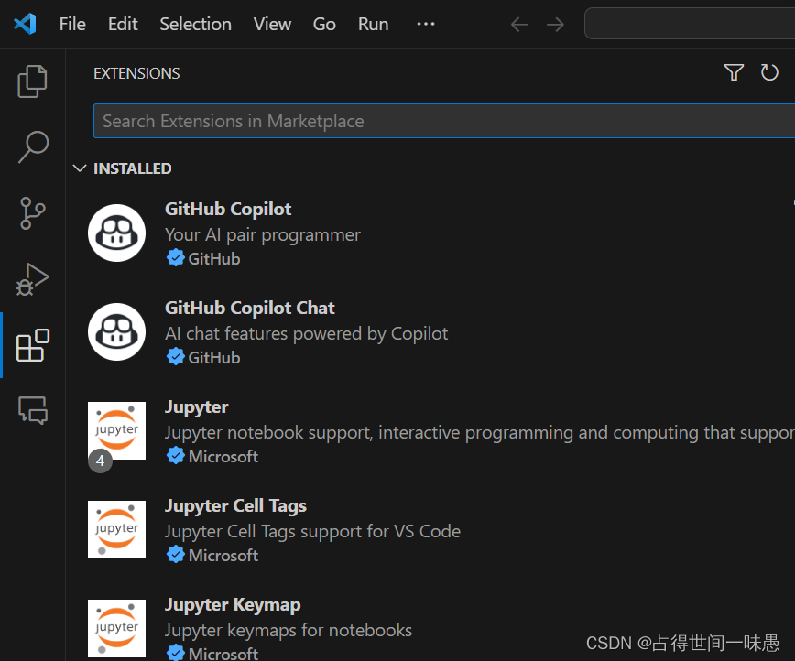Click the GitHub Copilot Chat extension icon
795x661 pixels.
[116, 332]
